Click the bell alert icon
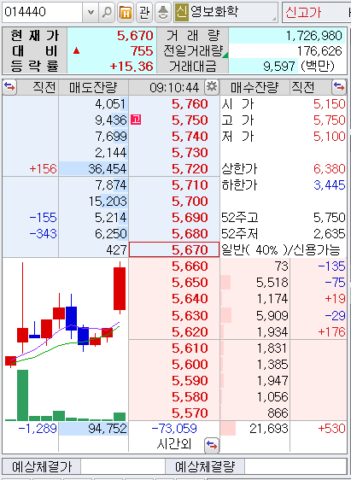Viewport: 351px width, 480px height. 163,12
